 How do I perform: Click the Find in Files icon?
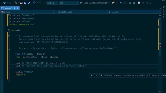[113, 3]
